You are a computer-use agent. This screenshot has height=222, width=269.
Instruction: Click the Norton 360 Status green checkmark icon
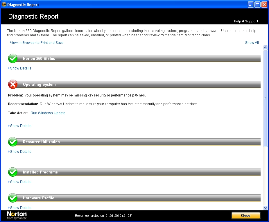[13, 58]
